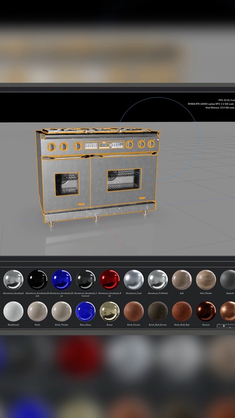Choose the Brick_Pavers material thumbnail

coord(133,311)
